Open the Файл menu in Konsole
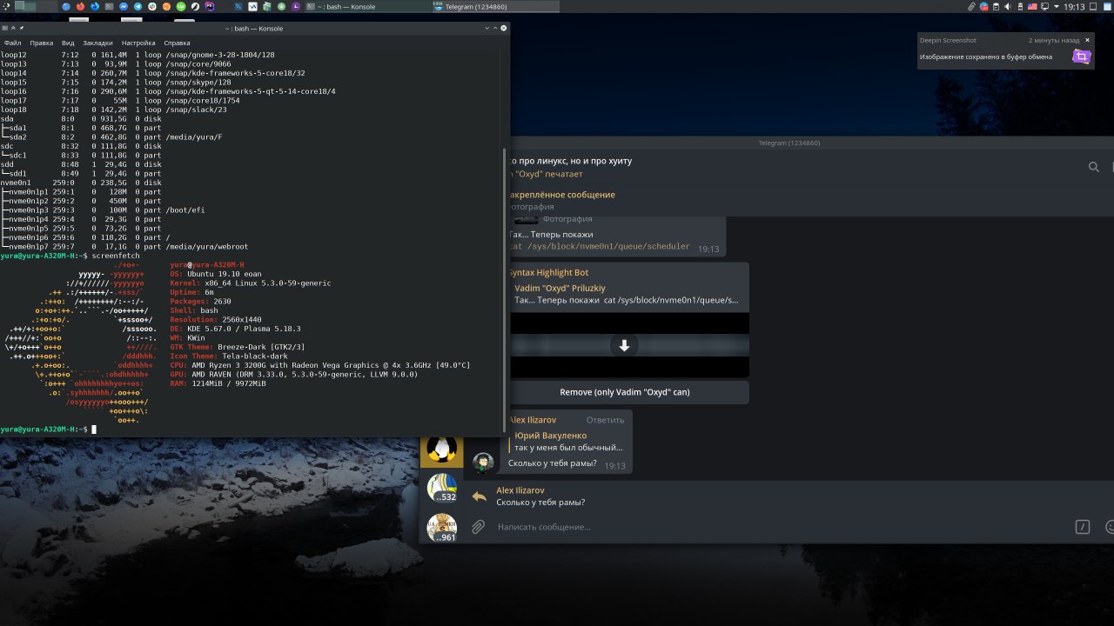 pyautogui.click(x=12, y=43)
